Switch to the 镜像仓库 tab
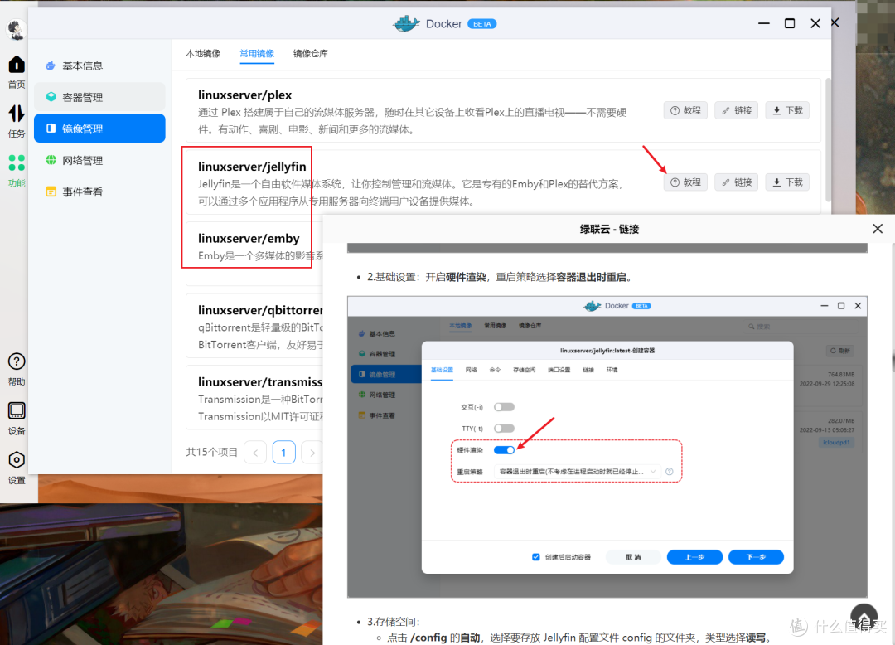The width and height of the screenshot is (895, 645). tap(311, 54)
